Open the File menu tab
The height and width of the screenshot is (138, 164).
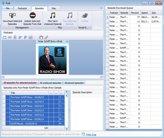(x=7, y=8)
